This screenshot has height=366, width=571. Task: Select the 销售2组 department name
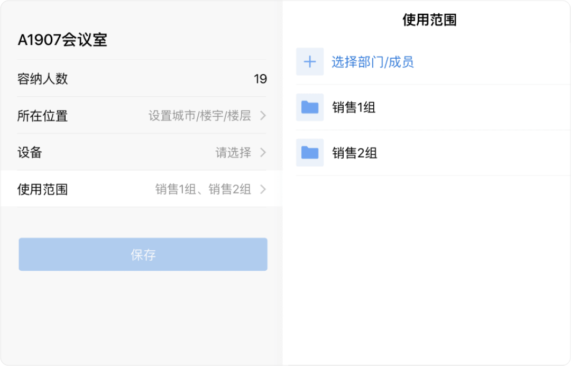354,153
